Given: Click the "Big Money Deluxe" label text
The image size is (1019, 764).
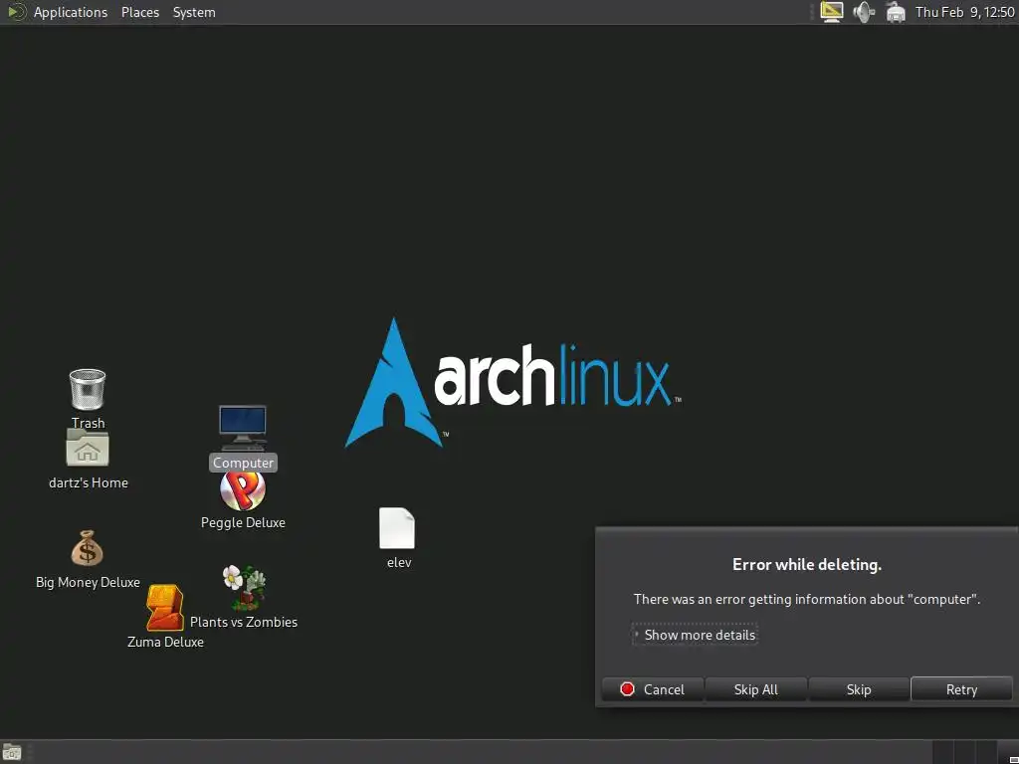Looking at the screenshot, I should [88, 582].
